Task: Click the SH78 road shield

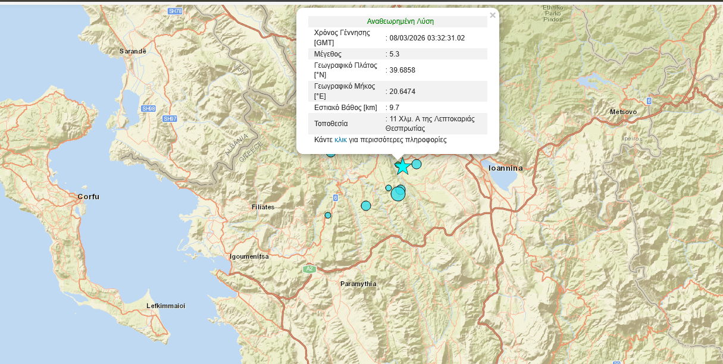Action: click(x=174, y=11)
